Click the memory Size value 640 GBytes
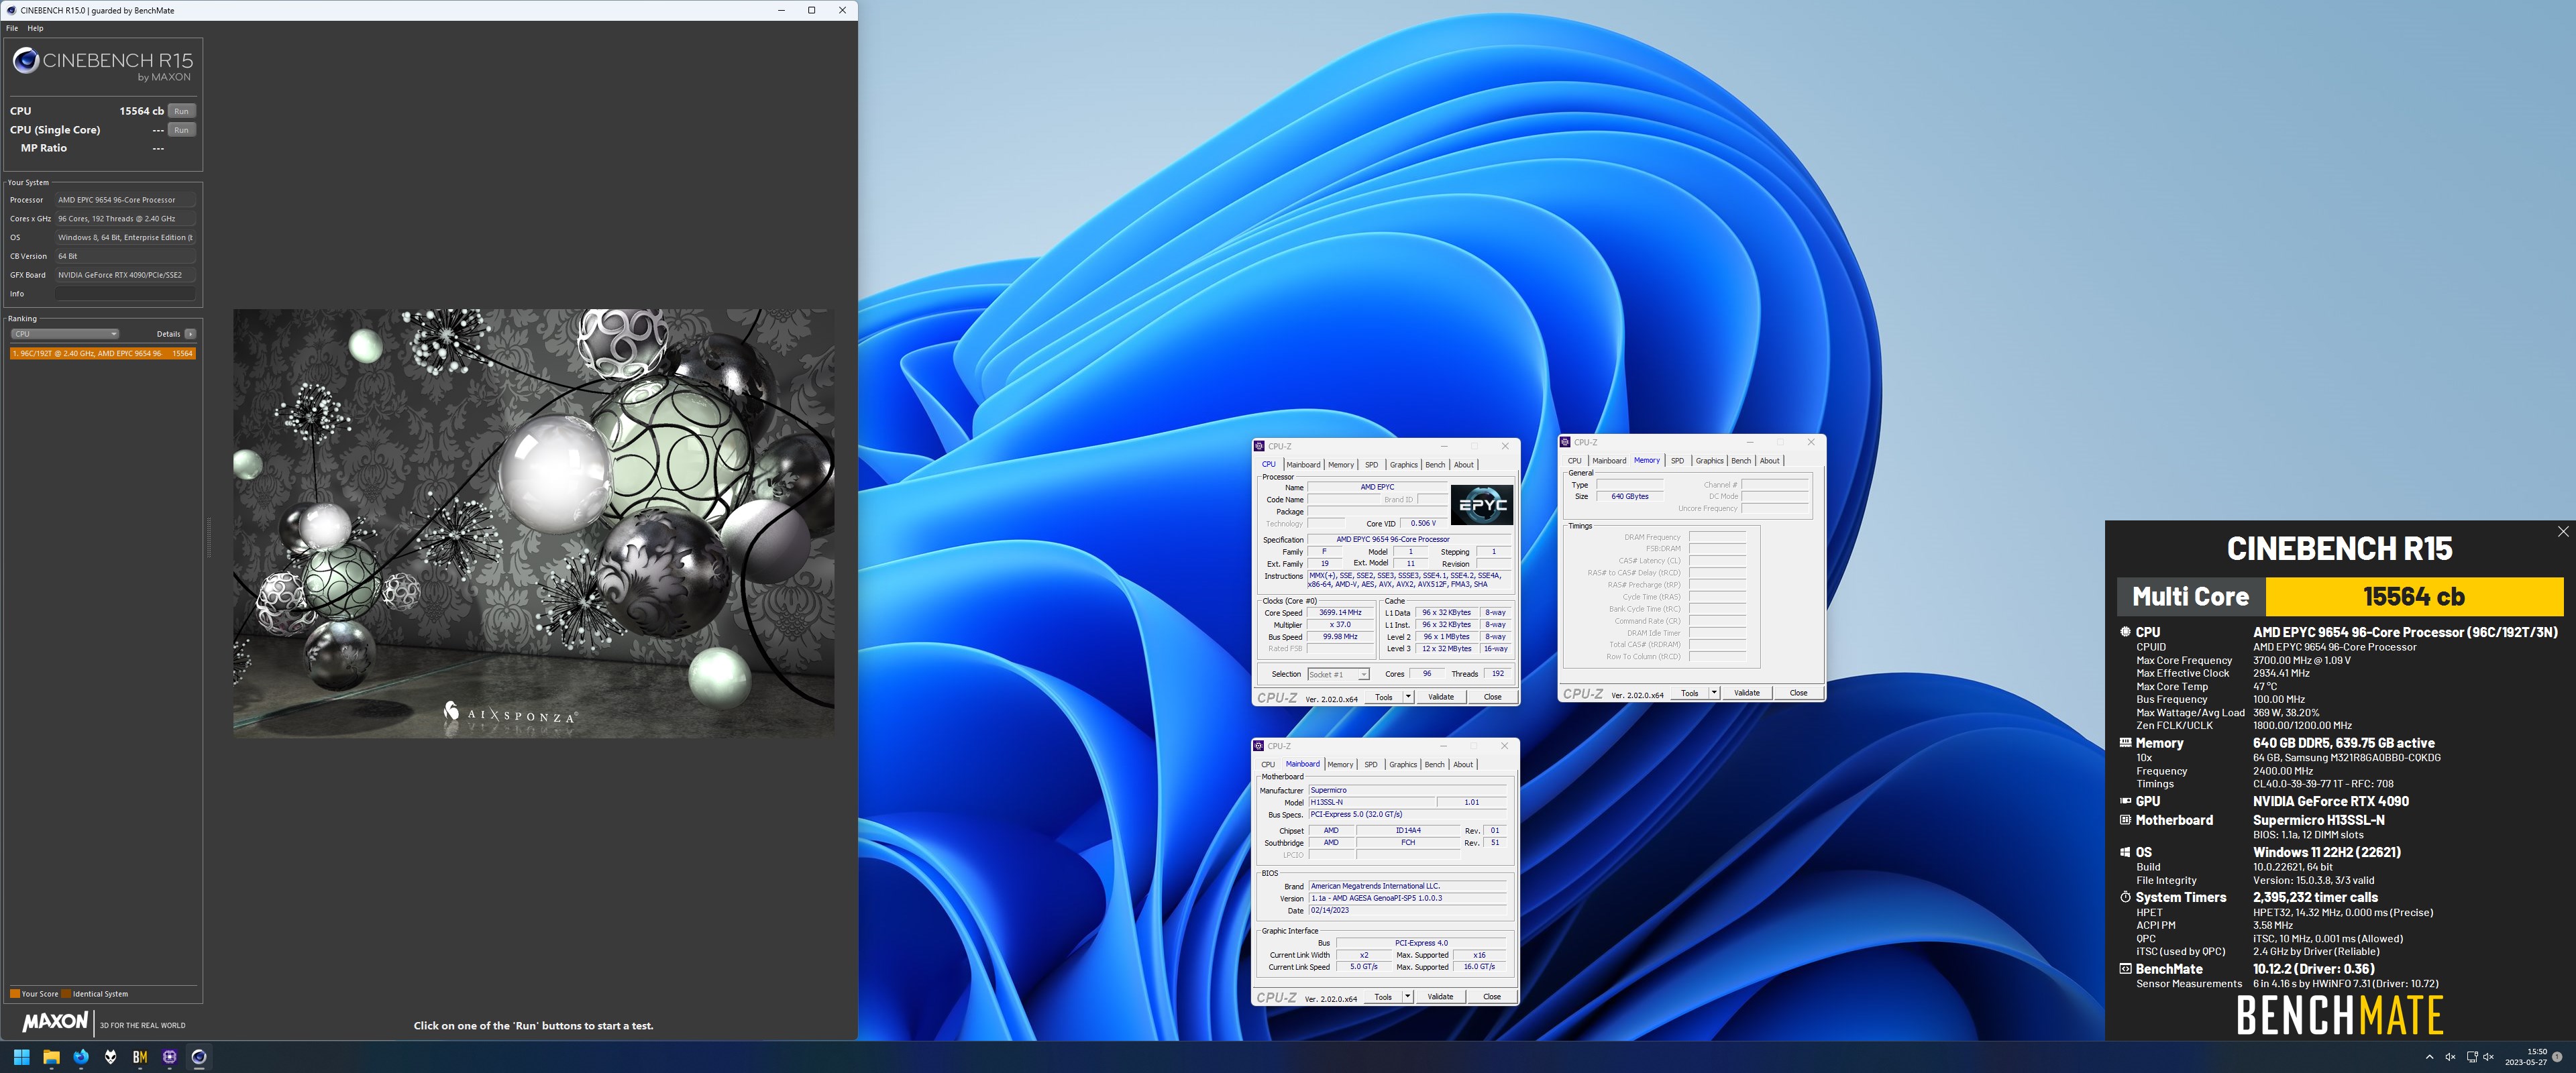Screen dimensions: 2576x1073 [1630, 497]
